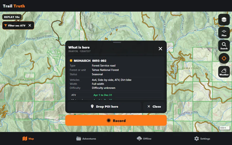
Task: Click the Offline cloud download icon
Action: (x=139, y=139)
